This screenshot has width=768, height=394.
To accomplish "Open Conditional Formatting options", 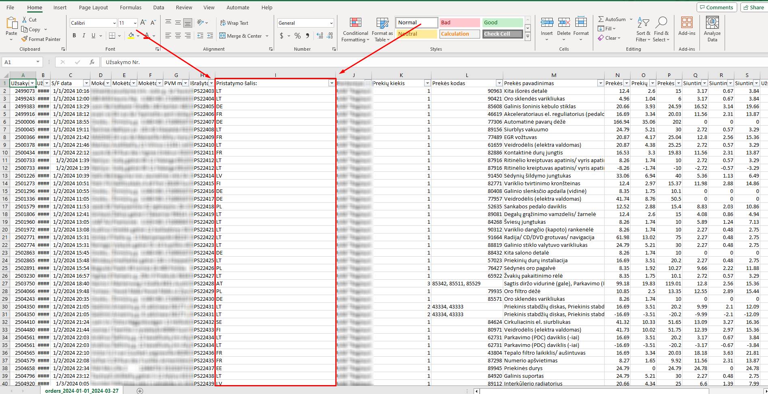I will 355,30.
